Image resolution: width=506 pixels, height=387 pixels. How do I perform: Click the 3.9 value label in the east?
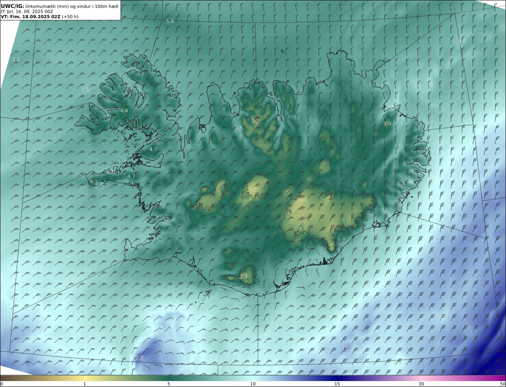[387, 124]
